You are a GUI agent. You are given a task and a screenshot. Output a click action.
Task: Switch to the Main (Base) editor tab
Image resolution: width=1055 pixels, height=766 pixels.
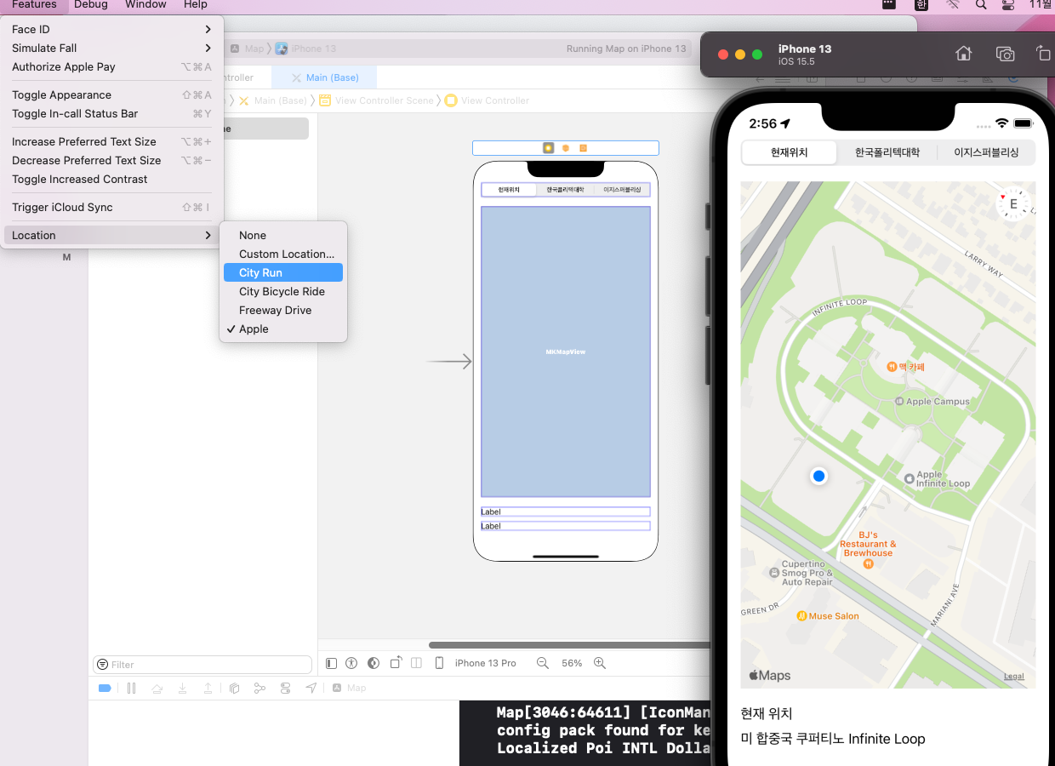click(x=324, y=77)
